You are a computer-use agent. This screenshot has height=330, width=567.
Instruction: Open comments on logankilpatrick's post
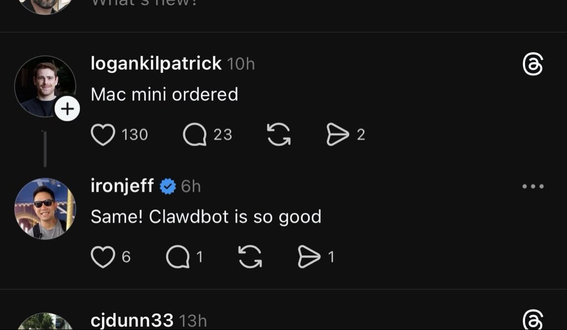[x=194, y=135]
